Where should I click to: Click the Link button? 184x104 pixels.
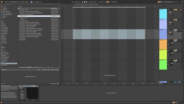pos(6,2)
